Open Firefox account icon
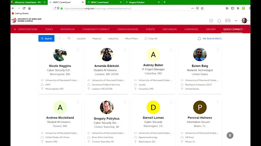The image size is (261, 146). [x=238, y=8]
